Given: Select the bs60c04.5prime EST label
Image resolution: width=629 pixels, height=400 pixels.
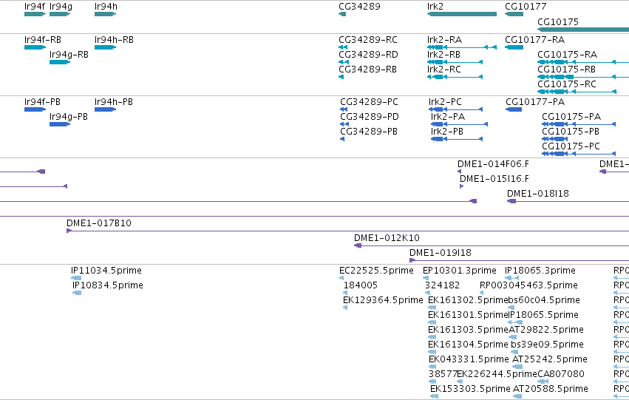Looking at the screenshot, I should coord(544,300).
